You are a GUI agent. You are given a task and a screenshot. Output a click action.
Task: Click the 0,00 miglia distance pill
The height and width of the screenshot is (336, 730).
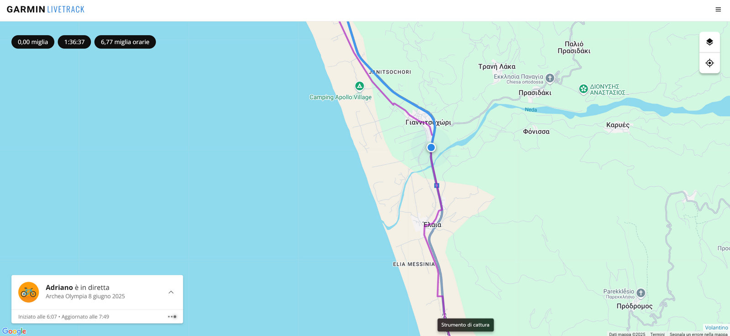pos(33,42)
